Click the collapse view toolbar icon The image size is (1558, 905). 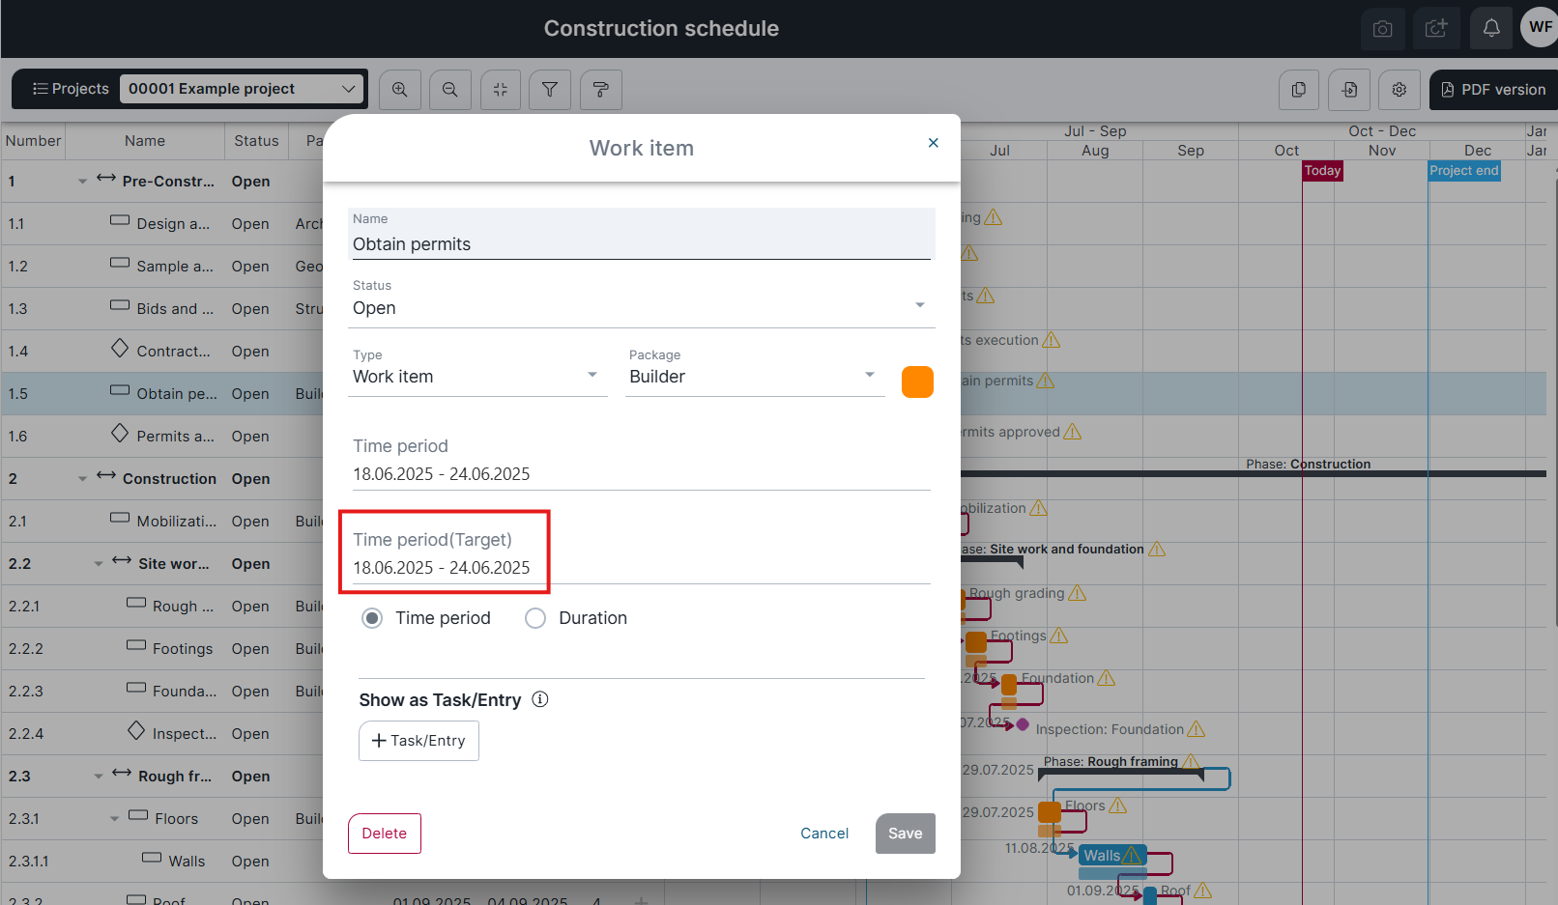(x=501, y=90)
